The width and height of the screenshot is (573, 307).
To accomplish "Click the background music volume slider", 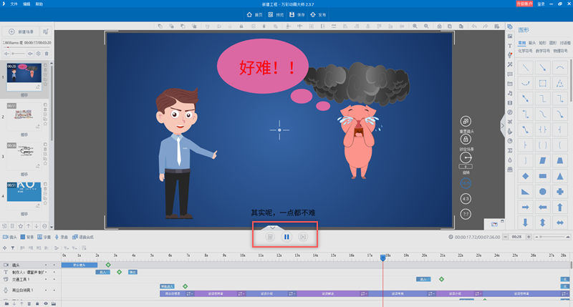I will [19, 54].
